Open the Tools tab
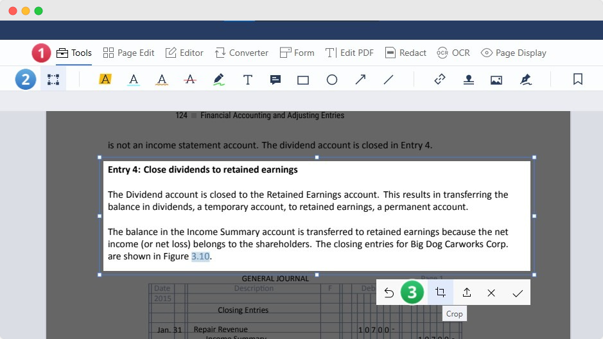Image resolution: width=603 pixels, height=339 pixels. pos(74,53)
